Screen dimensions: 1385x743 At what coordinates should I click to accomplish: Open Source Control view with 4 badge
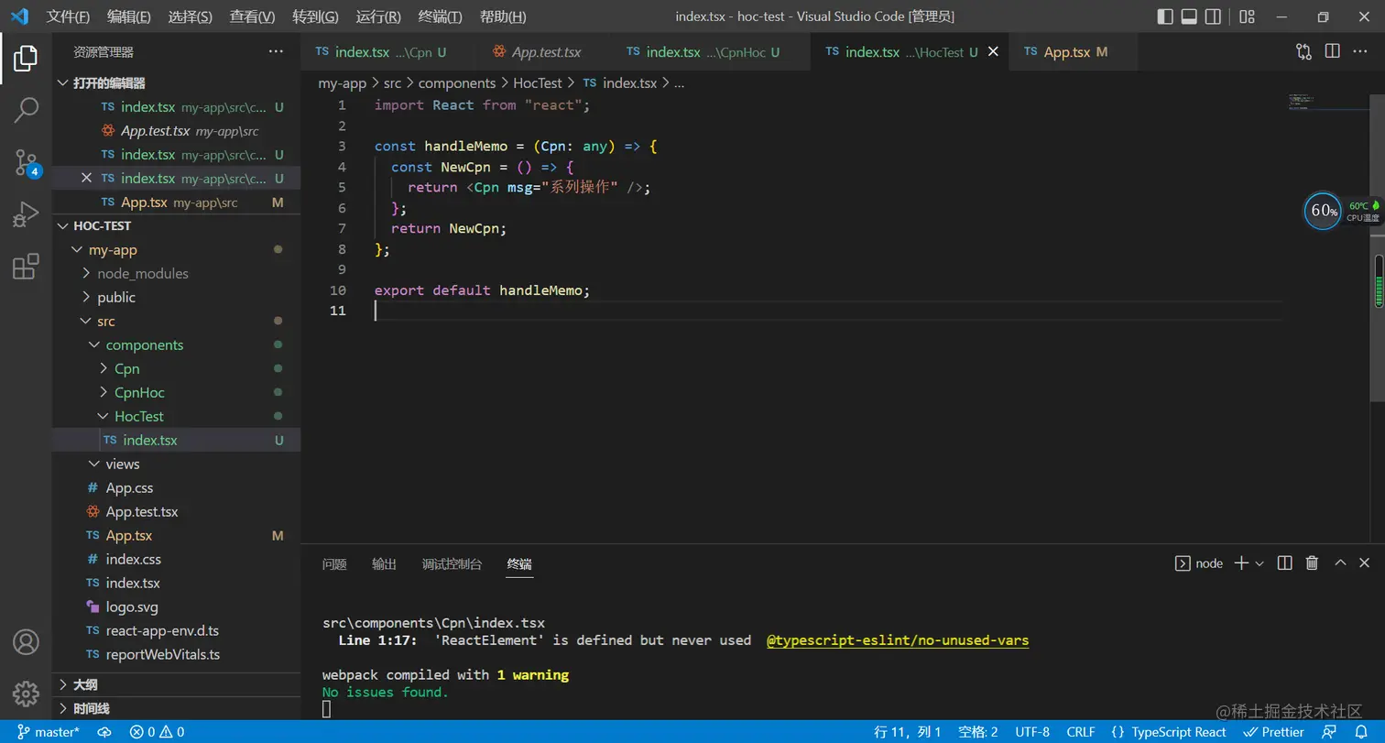tap(26, 163)
